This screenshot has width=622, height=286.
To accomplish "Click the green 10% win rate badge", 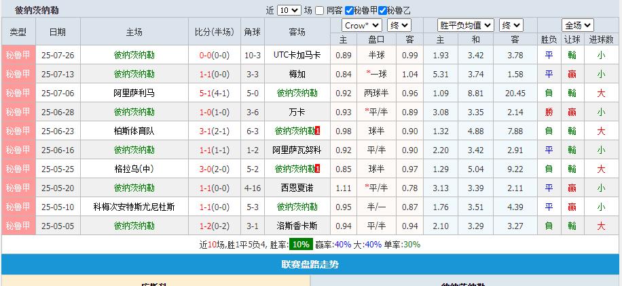I will (x=301, y=245).
